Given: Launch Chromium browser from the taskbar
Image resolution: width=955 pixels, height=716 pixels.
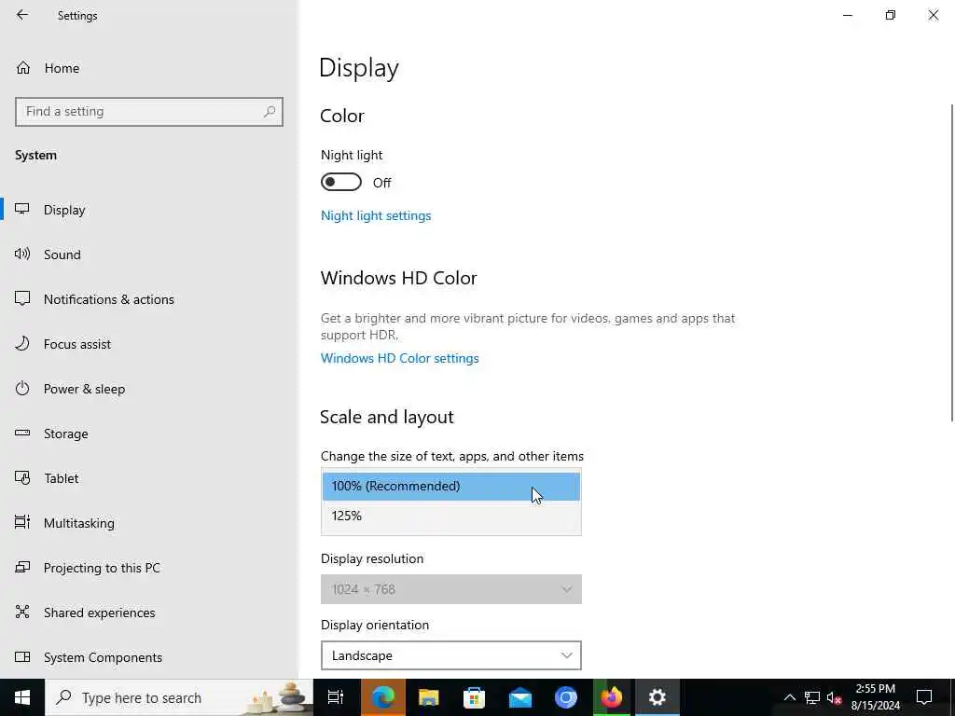Looking at the screenshot, I should point(566,697).
